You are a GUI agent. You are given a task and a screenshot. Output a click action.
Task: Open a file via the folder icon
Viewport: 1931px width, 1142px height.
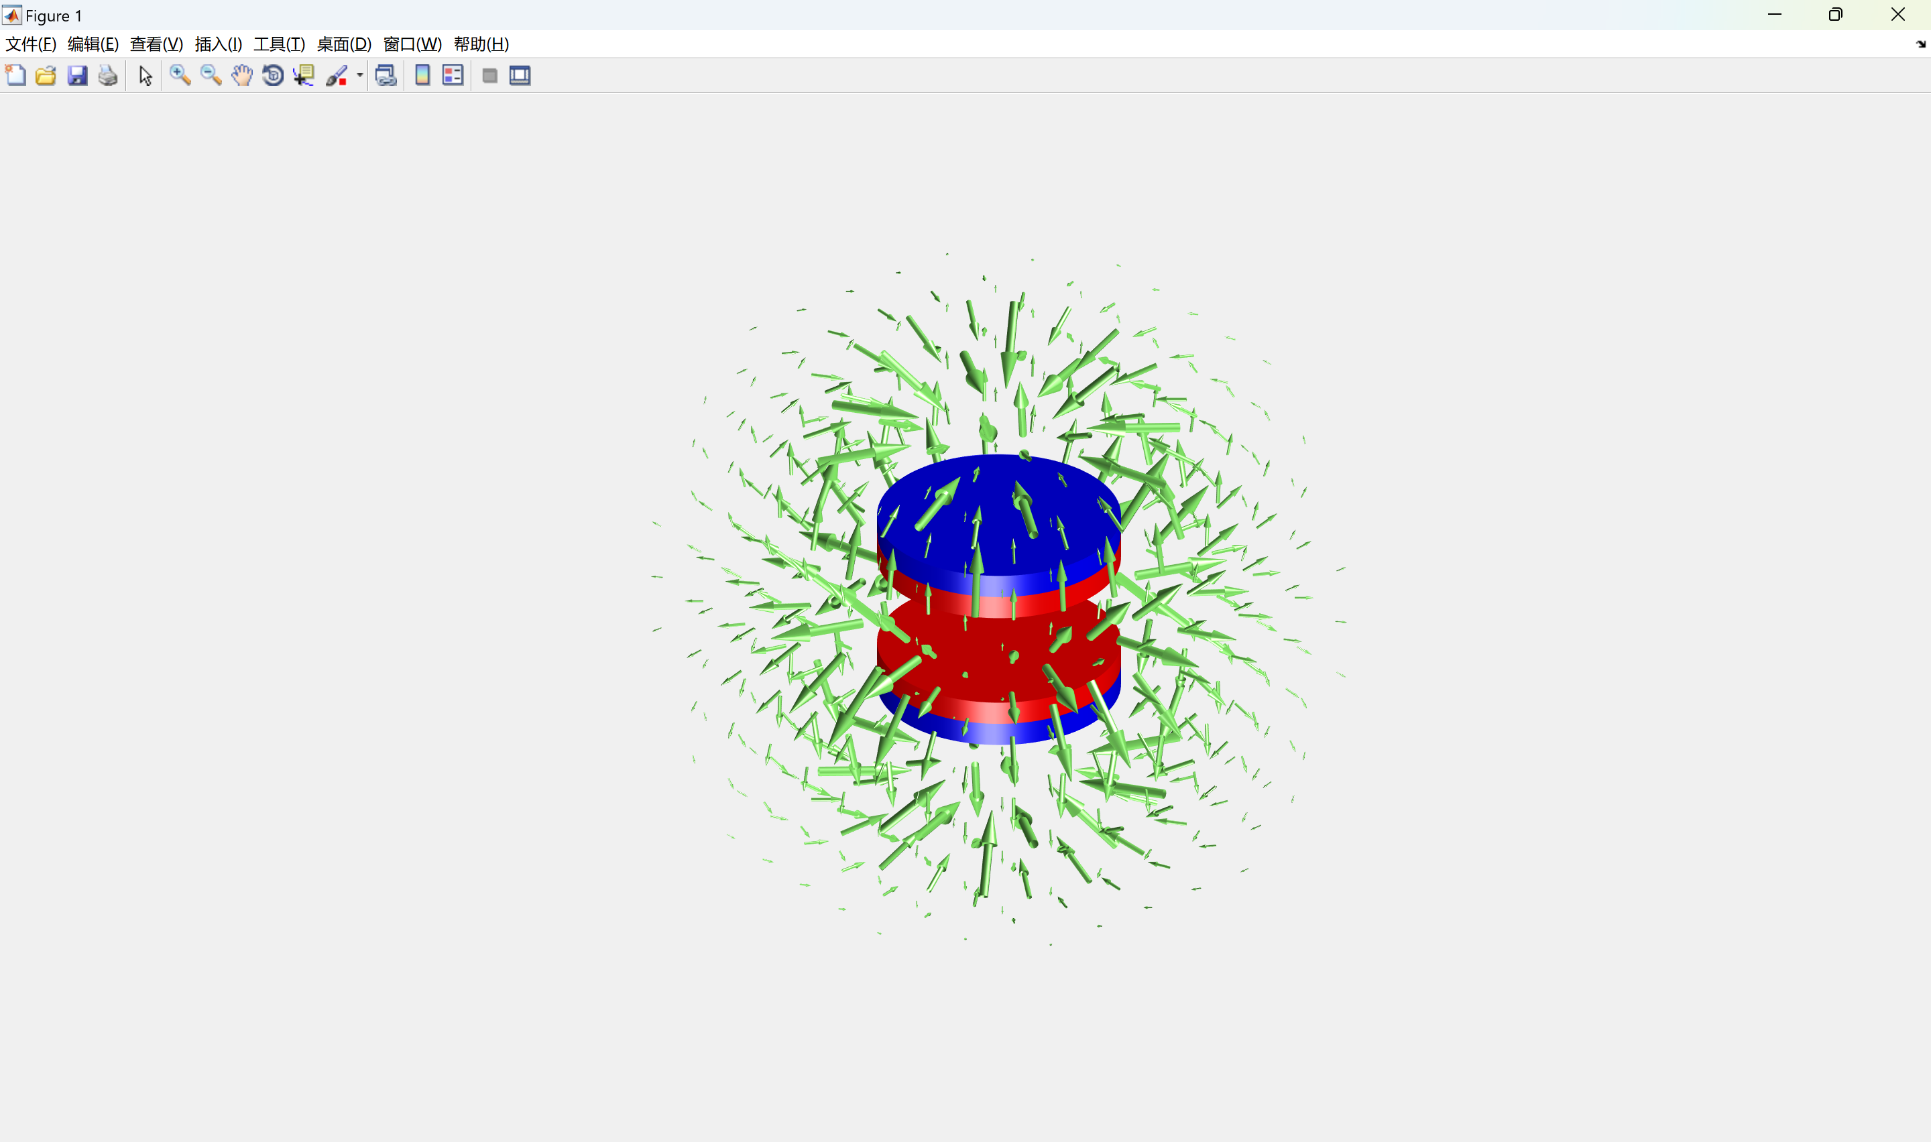[46, 76]
